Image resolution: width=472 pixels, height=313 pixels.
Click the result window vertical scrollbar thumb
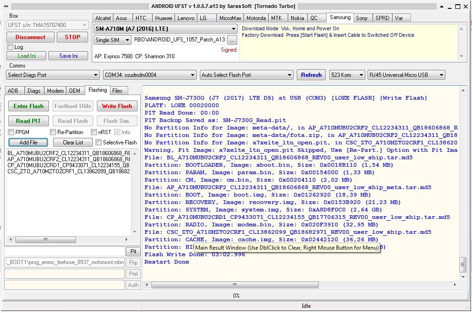tap(463, 265)
